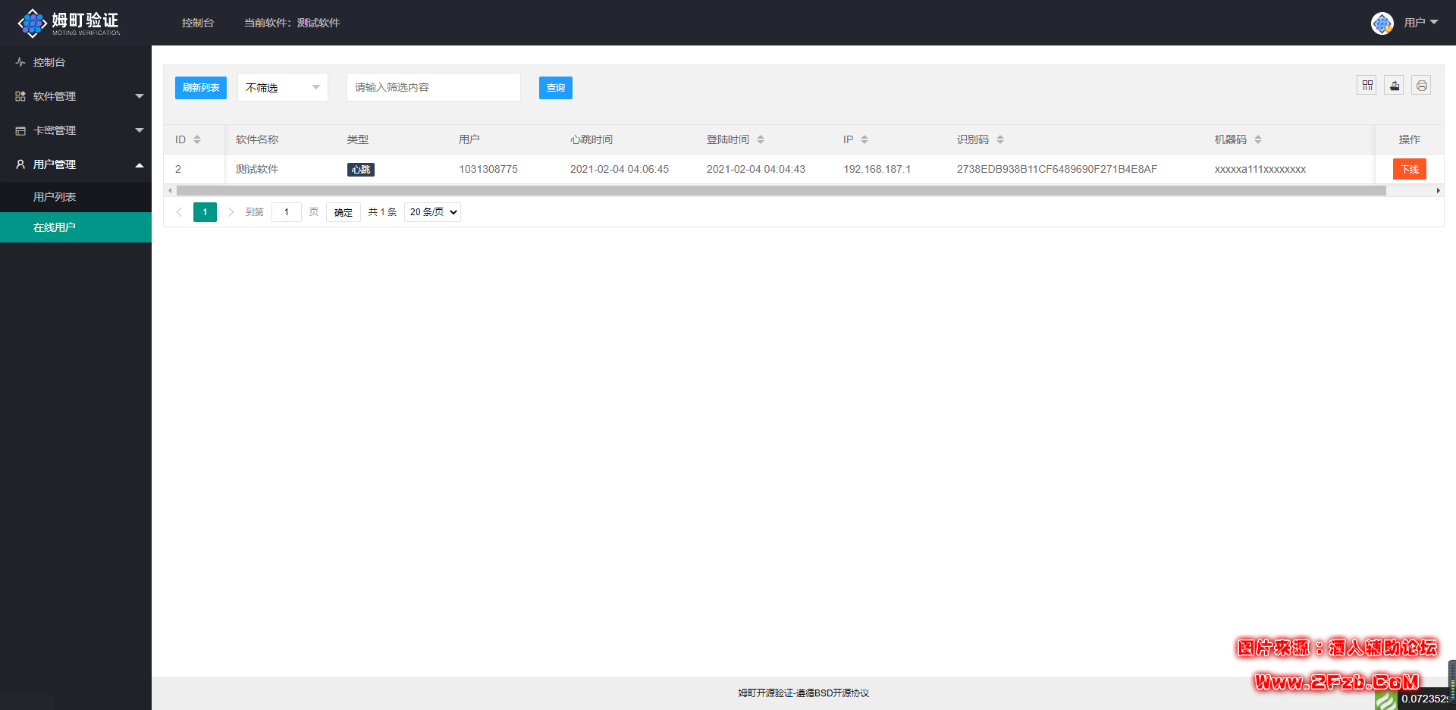Click the print table icon
The height and width of the screenshot is (710, 1456).
1421,86
